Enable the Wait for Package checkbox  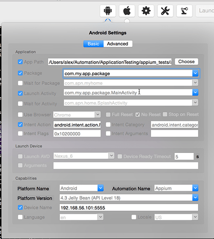click(20, 83)
